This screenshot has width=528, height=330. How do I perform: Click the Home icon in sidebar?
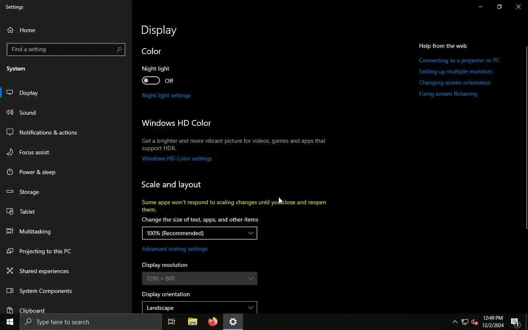(10, 30)
